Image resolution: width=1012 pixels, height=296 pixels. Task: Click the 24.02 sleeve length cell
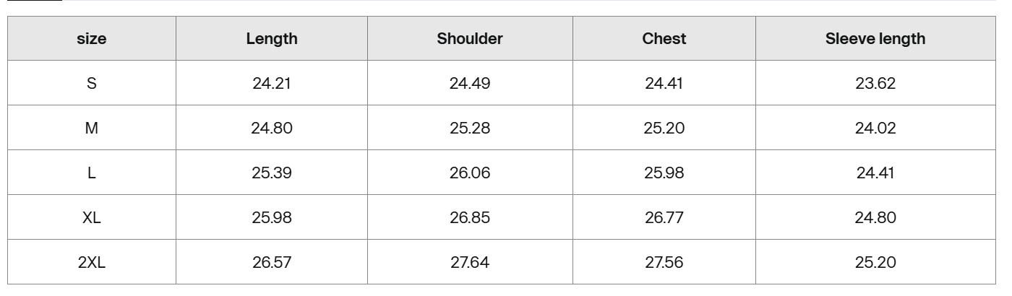[x=875, y=129]
